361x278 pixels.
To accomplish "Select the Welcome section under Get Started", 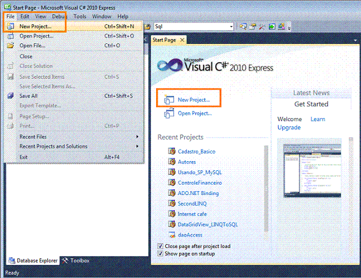I will (x=290, y=119).
